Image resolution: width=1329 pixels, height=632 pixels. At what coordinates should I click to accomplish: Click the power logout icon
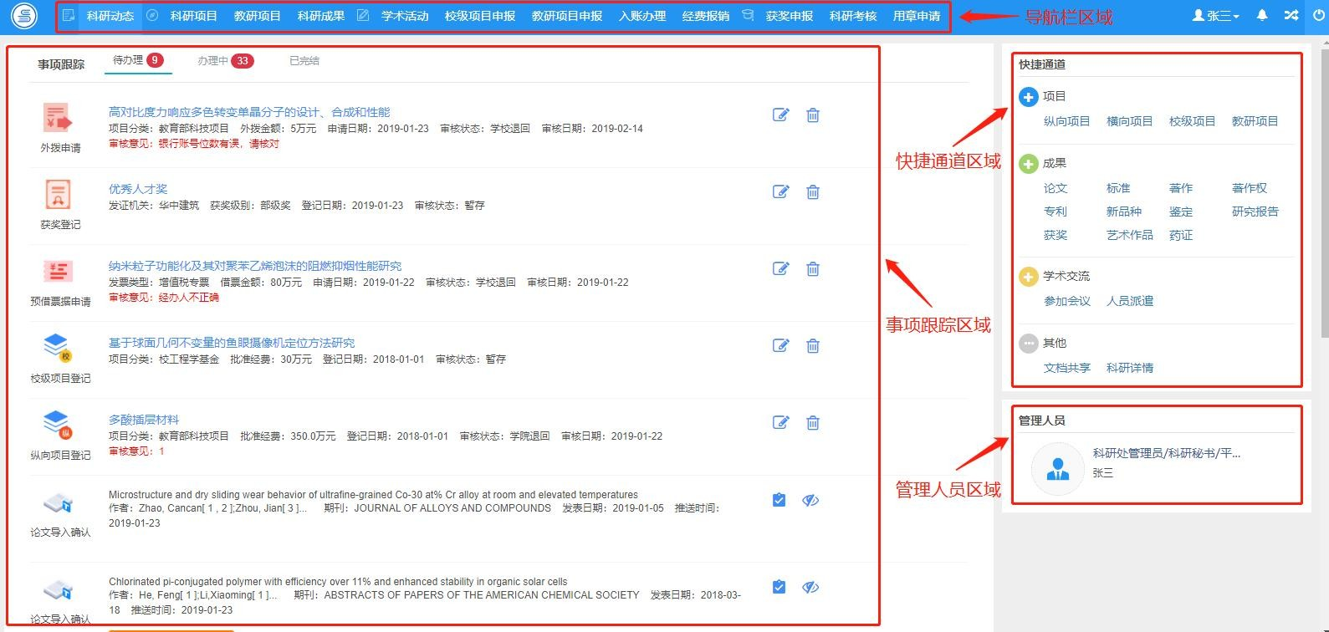(1319, 15)
